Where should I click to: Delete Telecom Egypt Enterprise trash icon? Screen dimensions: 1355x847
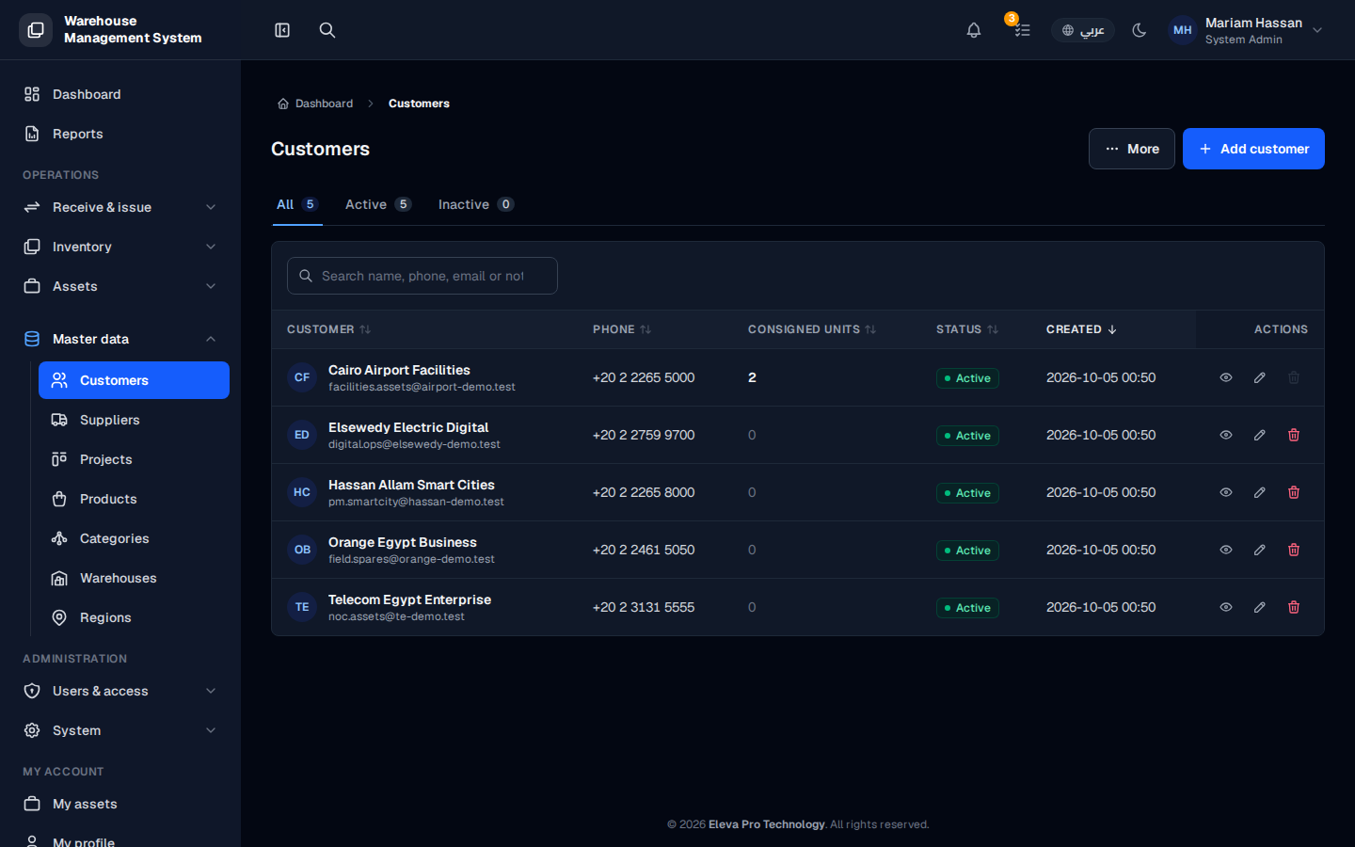coord(1294,607)
